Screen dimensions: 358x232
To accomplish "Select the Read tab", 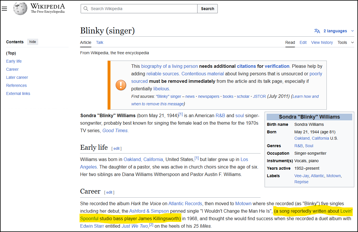I will [x=290, y=42].
